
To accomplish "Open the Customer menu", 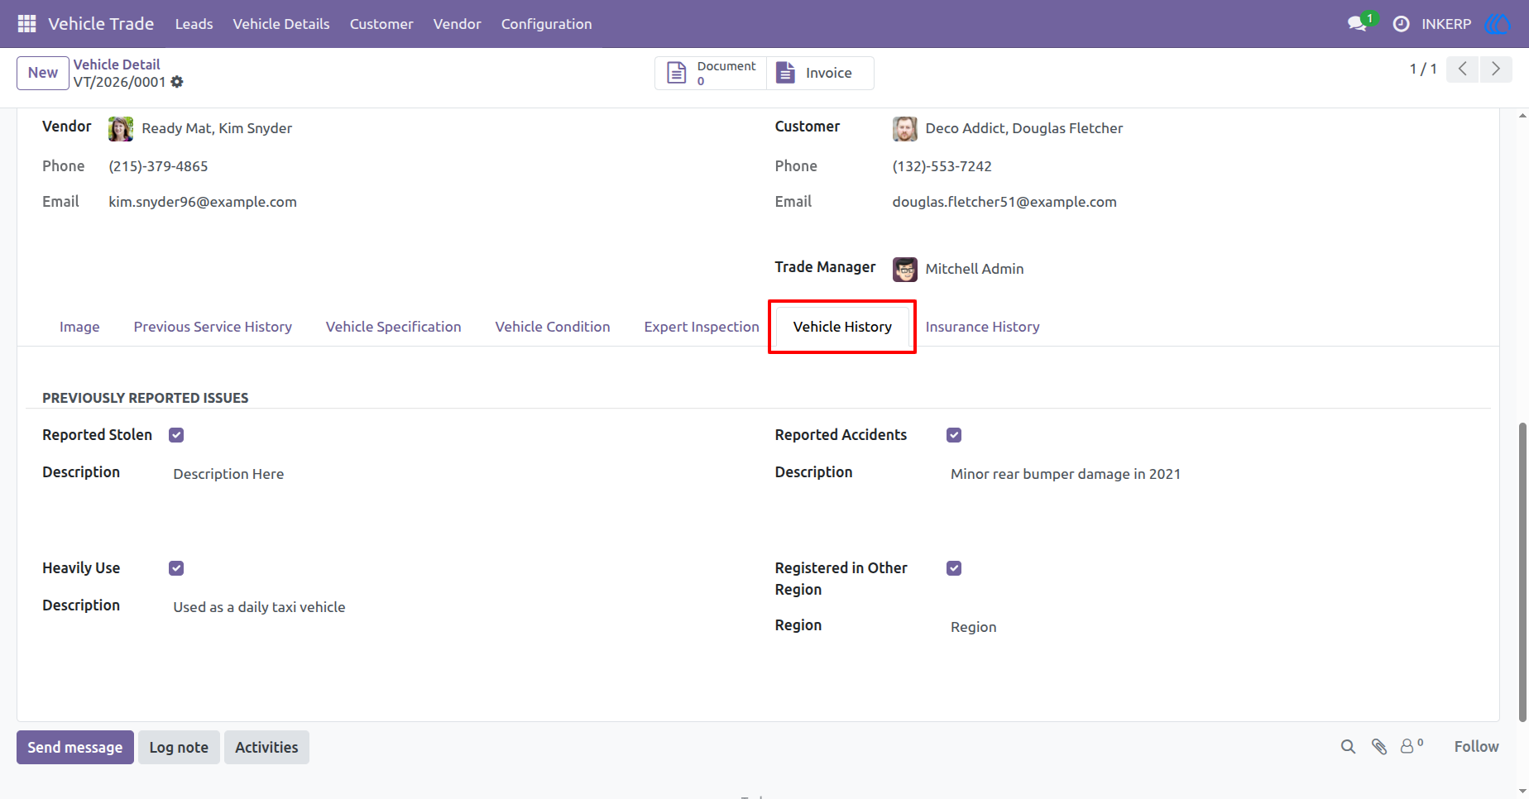I will coord(381,24).
